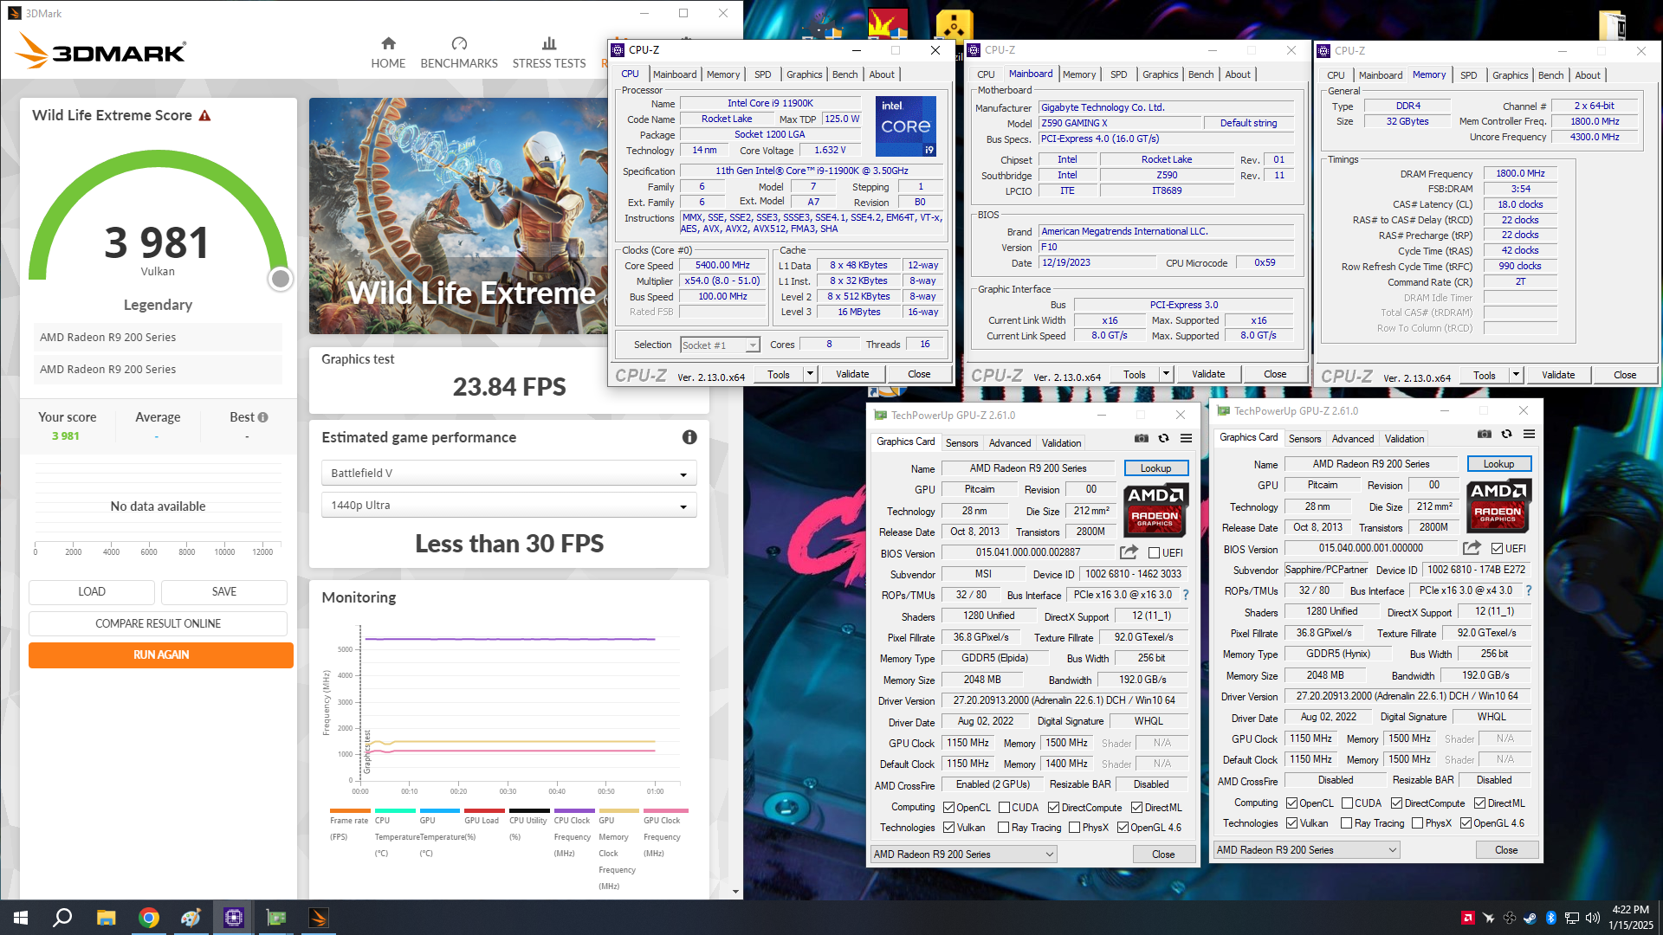This screenshot has width=1663, height=935.
Task: Switch to SPD tab in second CPU-Z
Action: (1119, 74)
